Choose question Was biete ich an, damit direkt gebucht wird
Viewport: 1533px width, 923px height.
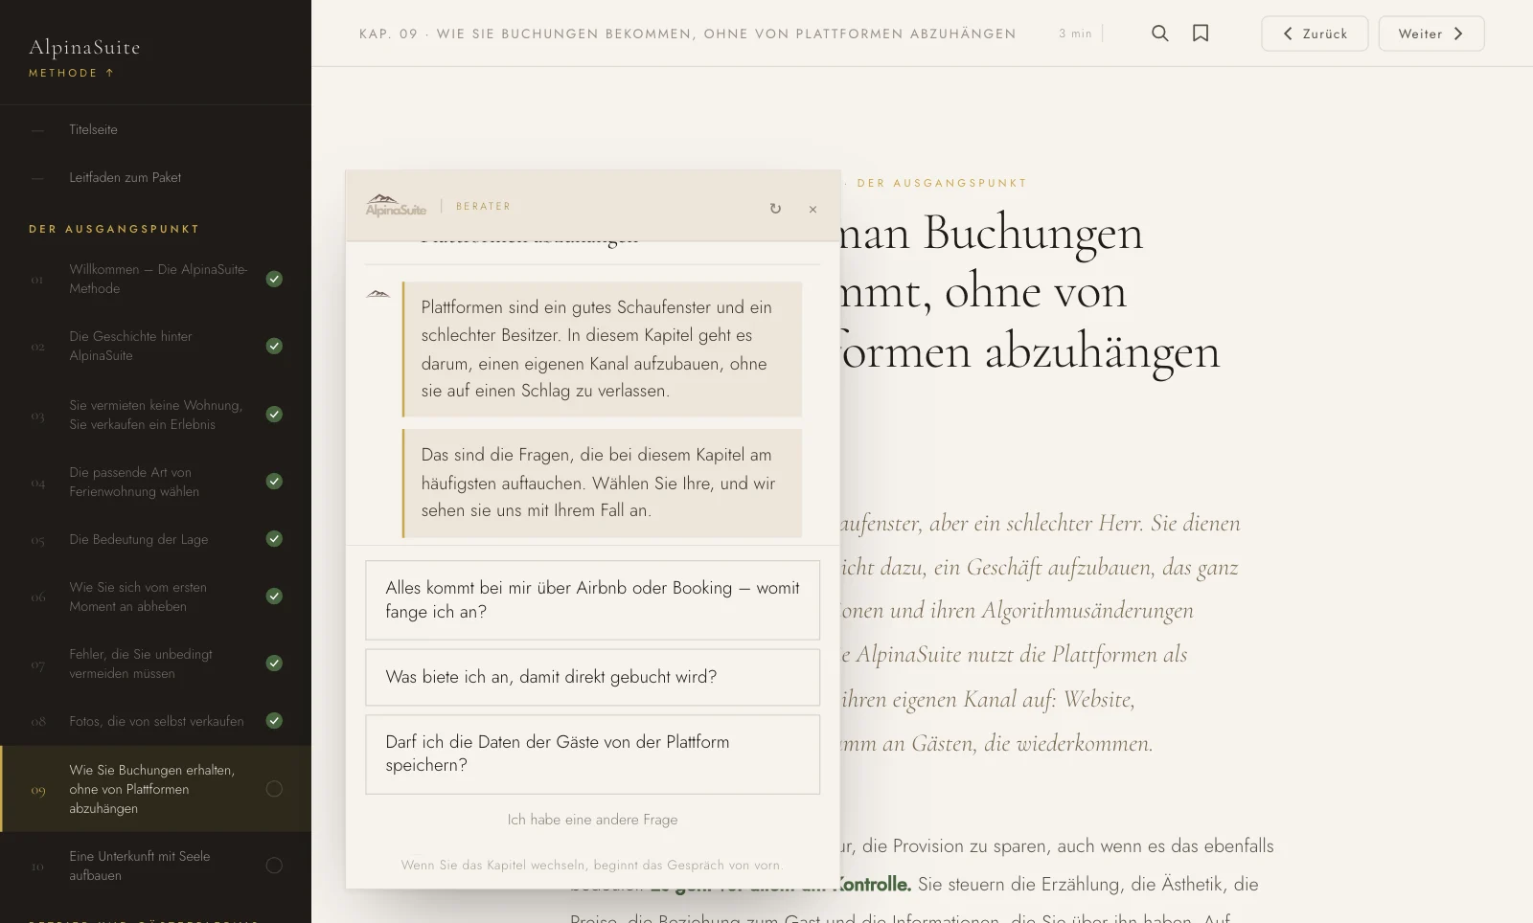592,677
